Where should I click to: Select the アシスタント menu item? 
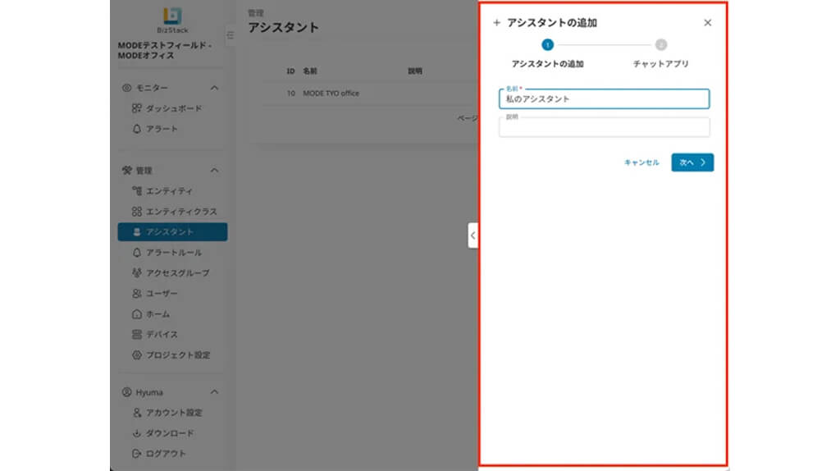pos(172,232)
